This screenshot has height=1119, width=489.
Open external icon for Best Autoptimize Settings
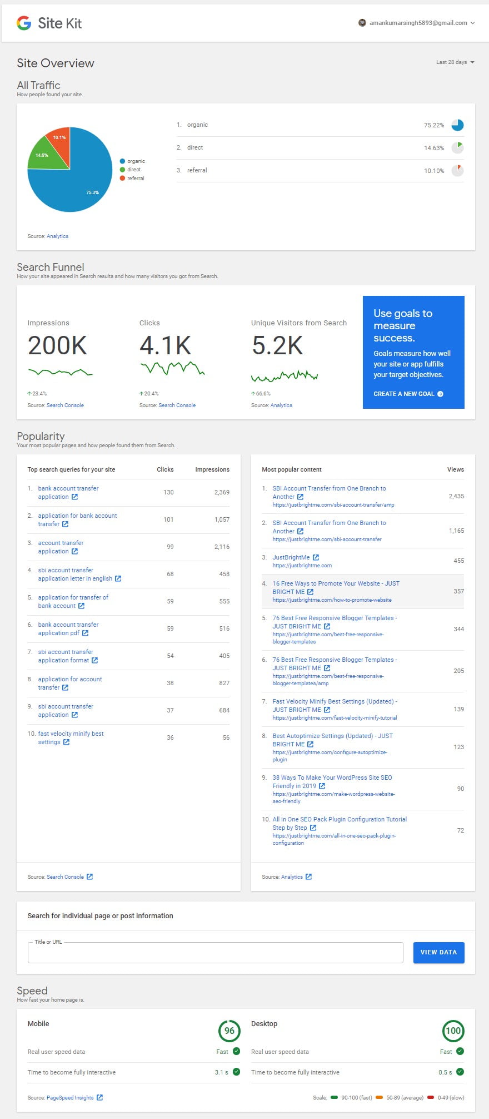[310, 745]
